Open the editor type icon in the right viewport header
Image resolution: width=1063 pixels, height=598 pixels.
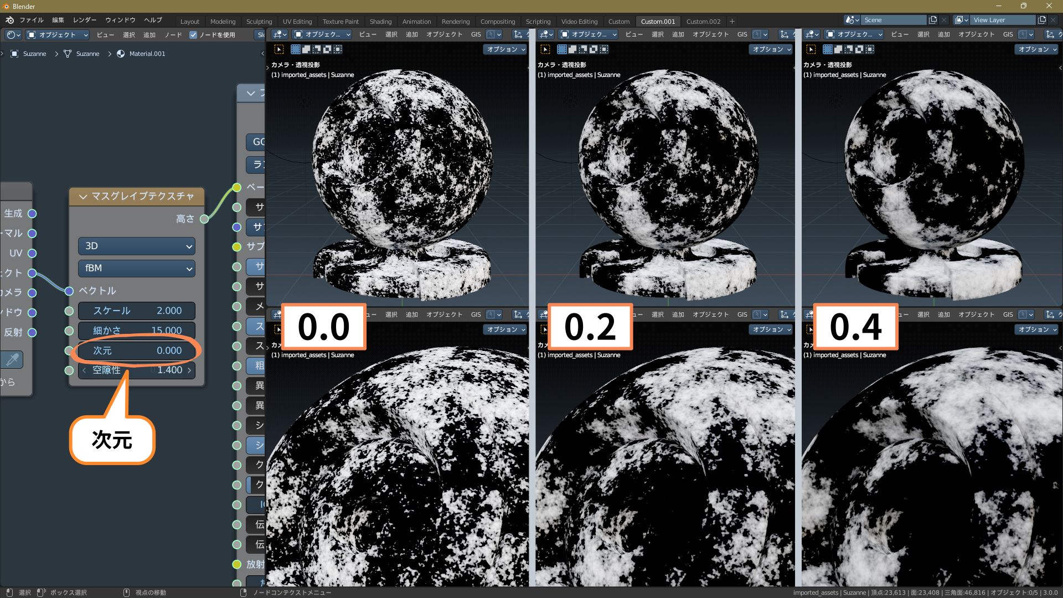(811, 34)
